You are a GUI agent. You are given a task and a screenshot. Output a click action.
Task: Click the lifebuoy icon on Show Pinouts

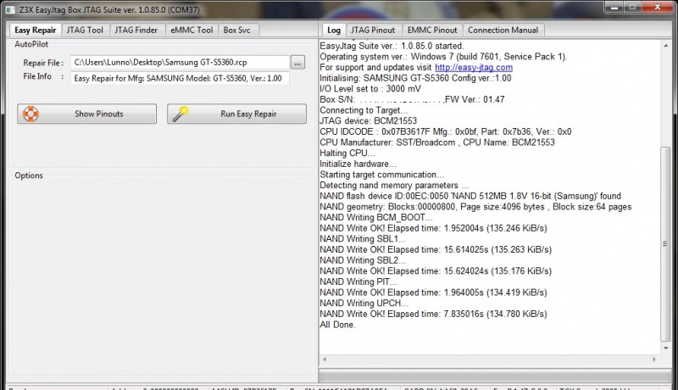click(31, 114)
